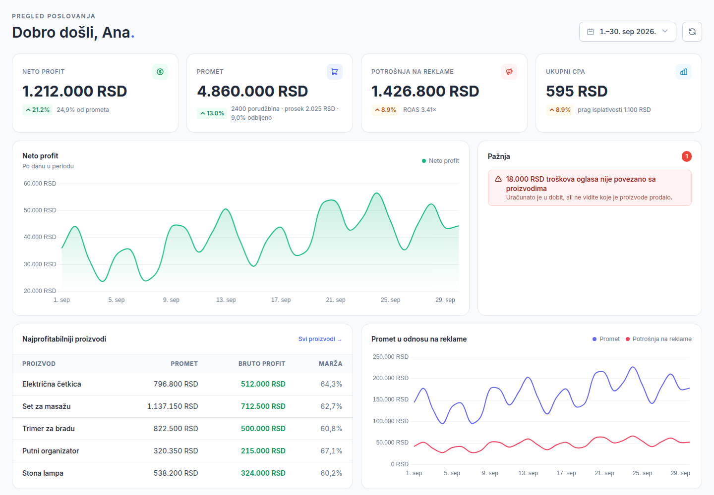Click the 67,1% marža value
The height and width of the screenshot is (495, 714).
tap(332, 451)
